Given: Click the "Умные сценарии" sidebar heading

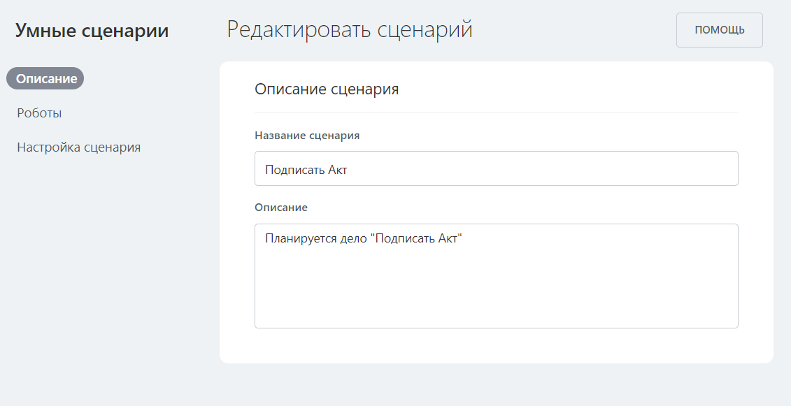Looking at the screenshot, I should pos(92,31).
